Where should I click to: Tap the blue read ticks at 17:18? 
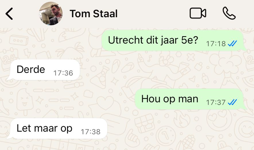[x=232, y=44]
